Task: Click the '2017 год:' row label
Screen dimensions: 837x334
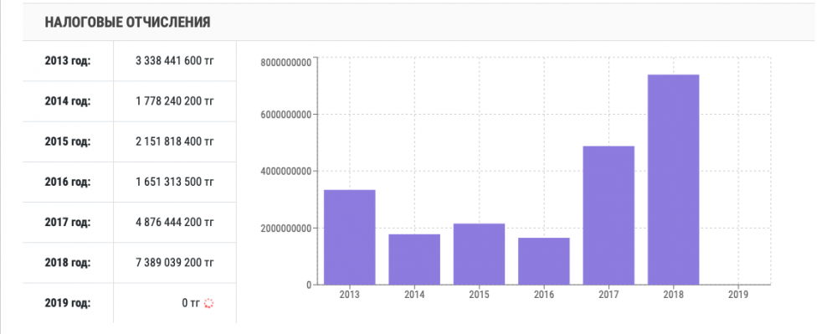Action: tap(68, 223)
